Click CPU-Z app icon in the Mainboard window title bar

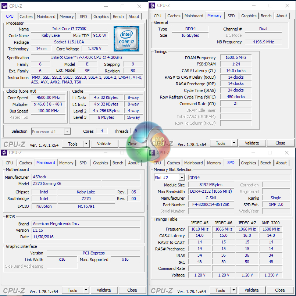point(4,152)
